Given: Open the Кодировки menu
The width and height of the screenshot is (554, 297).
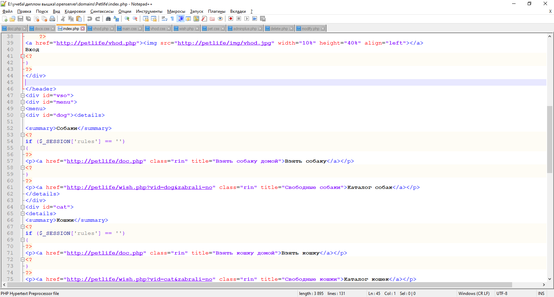Looking at the screenshot, I should click(75, 11).
